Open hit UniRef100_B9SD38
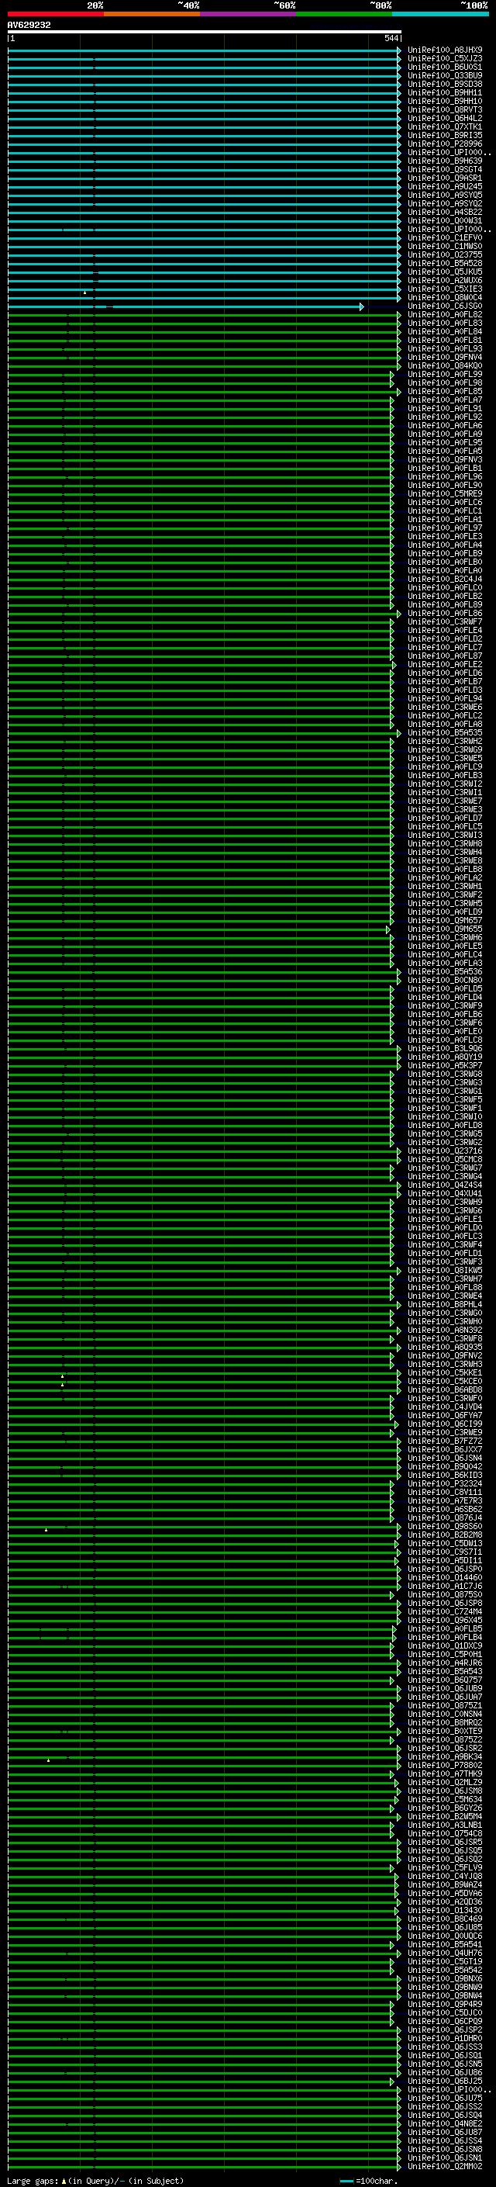Screen dimensions: 496x2187 click(445, 84)
